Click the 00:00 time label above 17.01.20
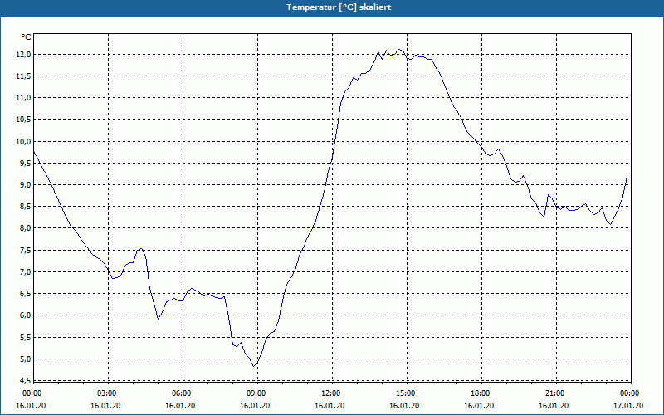The height and width of the screenshot is (415, 664). (x=630, y=393)
